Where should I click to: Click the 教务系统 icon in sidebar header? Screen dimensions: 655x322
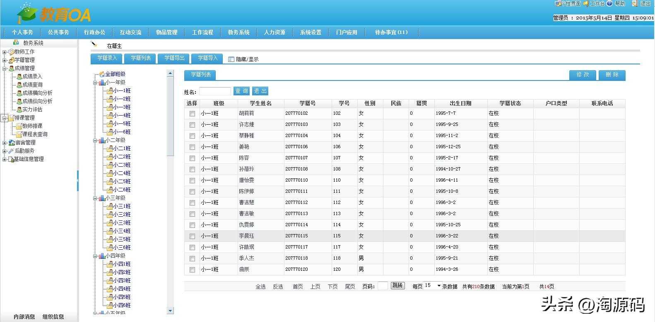(16, 43)
